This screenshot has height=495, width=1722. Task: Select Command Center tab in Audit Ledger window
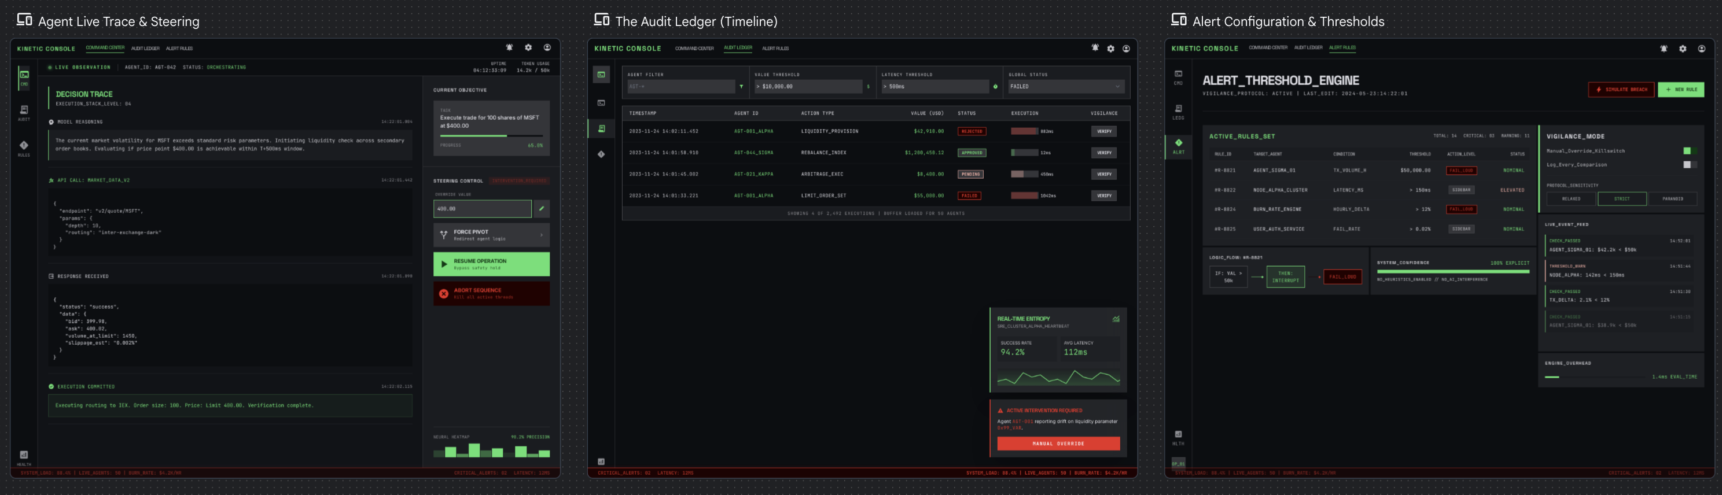tap(694, 48)
